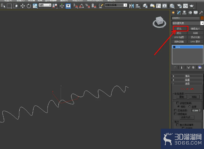Enable the 显示顶点编号 checkbox

click(x=177, y=125)
